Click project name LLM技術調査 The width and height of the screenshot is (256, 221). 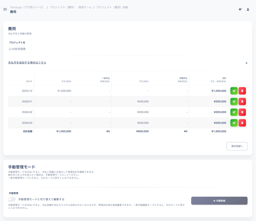(17, 49)
